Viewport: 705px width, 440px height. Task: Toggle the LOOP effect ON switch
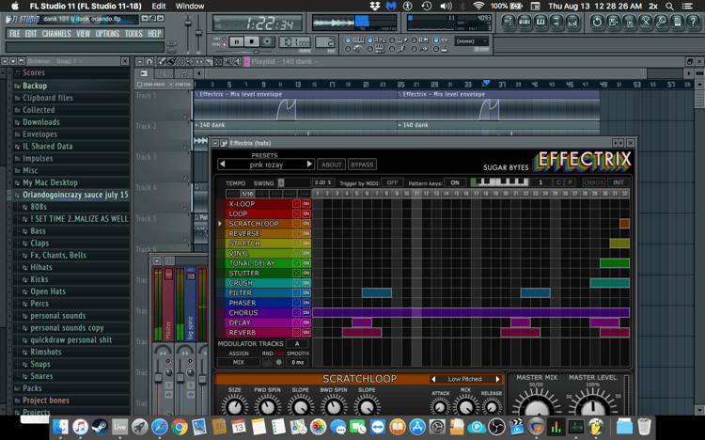point(306,213)
